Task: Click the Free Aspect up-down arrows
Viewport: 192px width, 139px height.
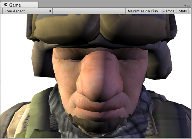Action: pyautogui.click(x=50, y=11)
